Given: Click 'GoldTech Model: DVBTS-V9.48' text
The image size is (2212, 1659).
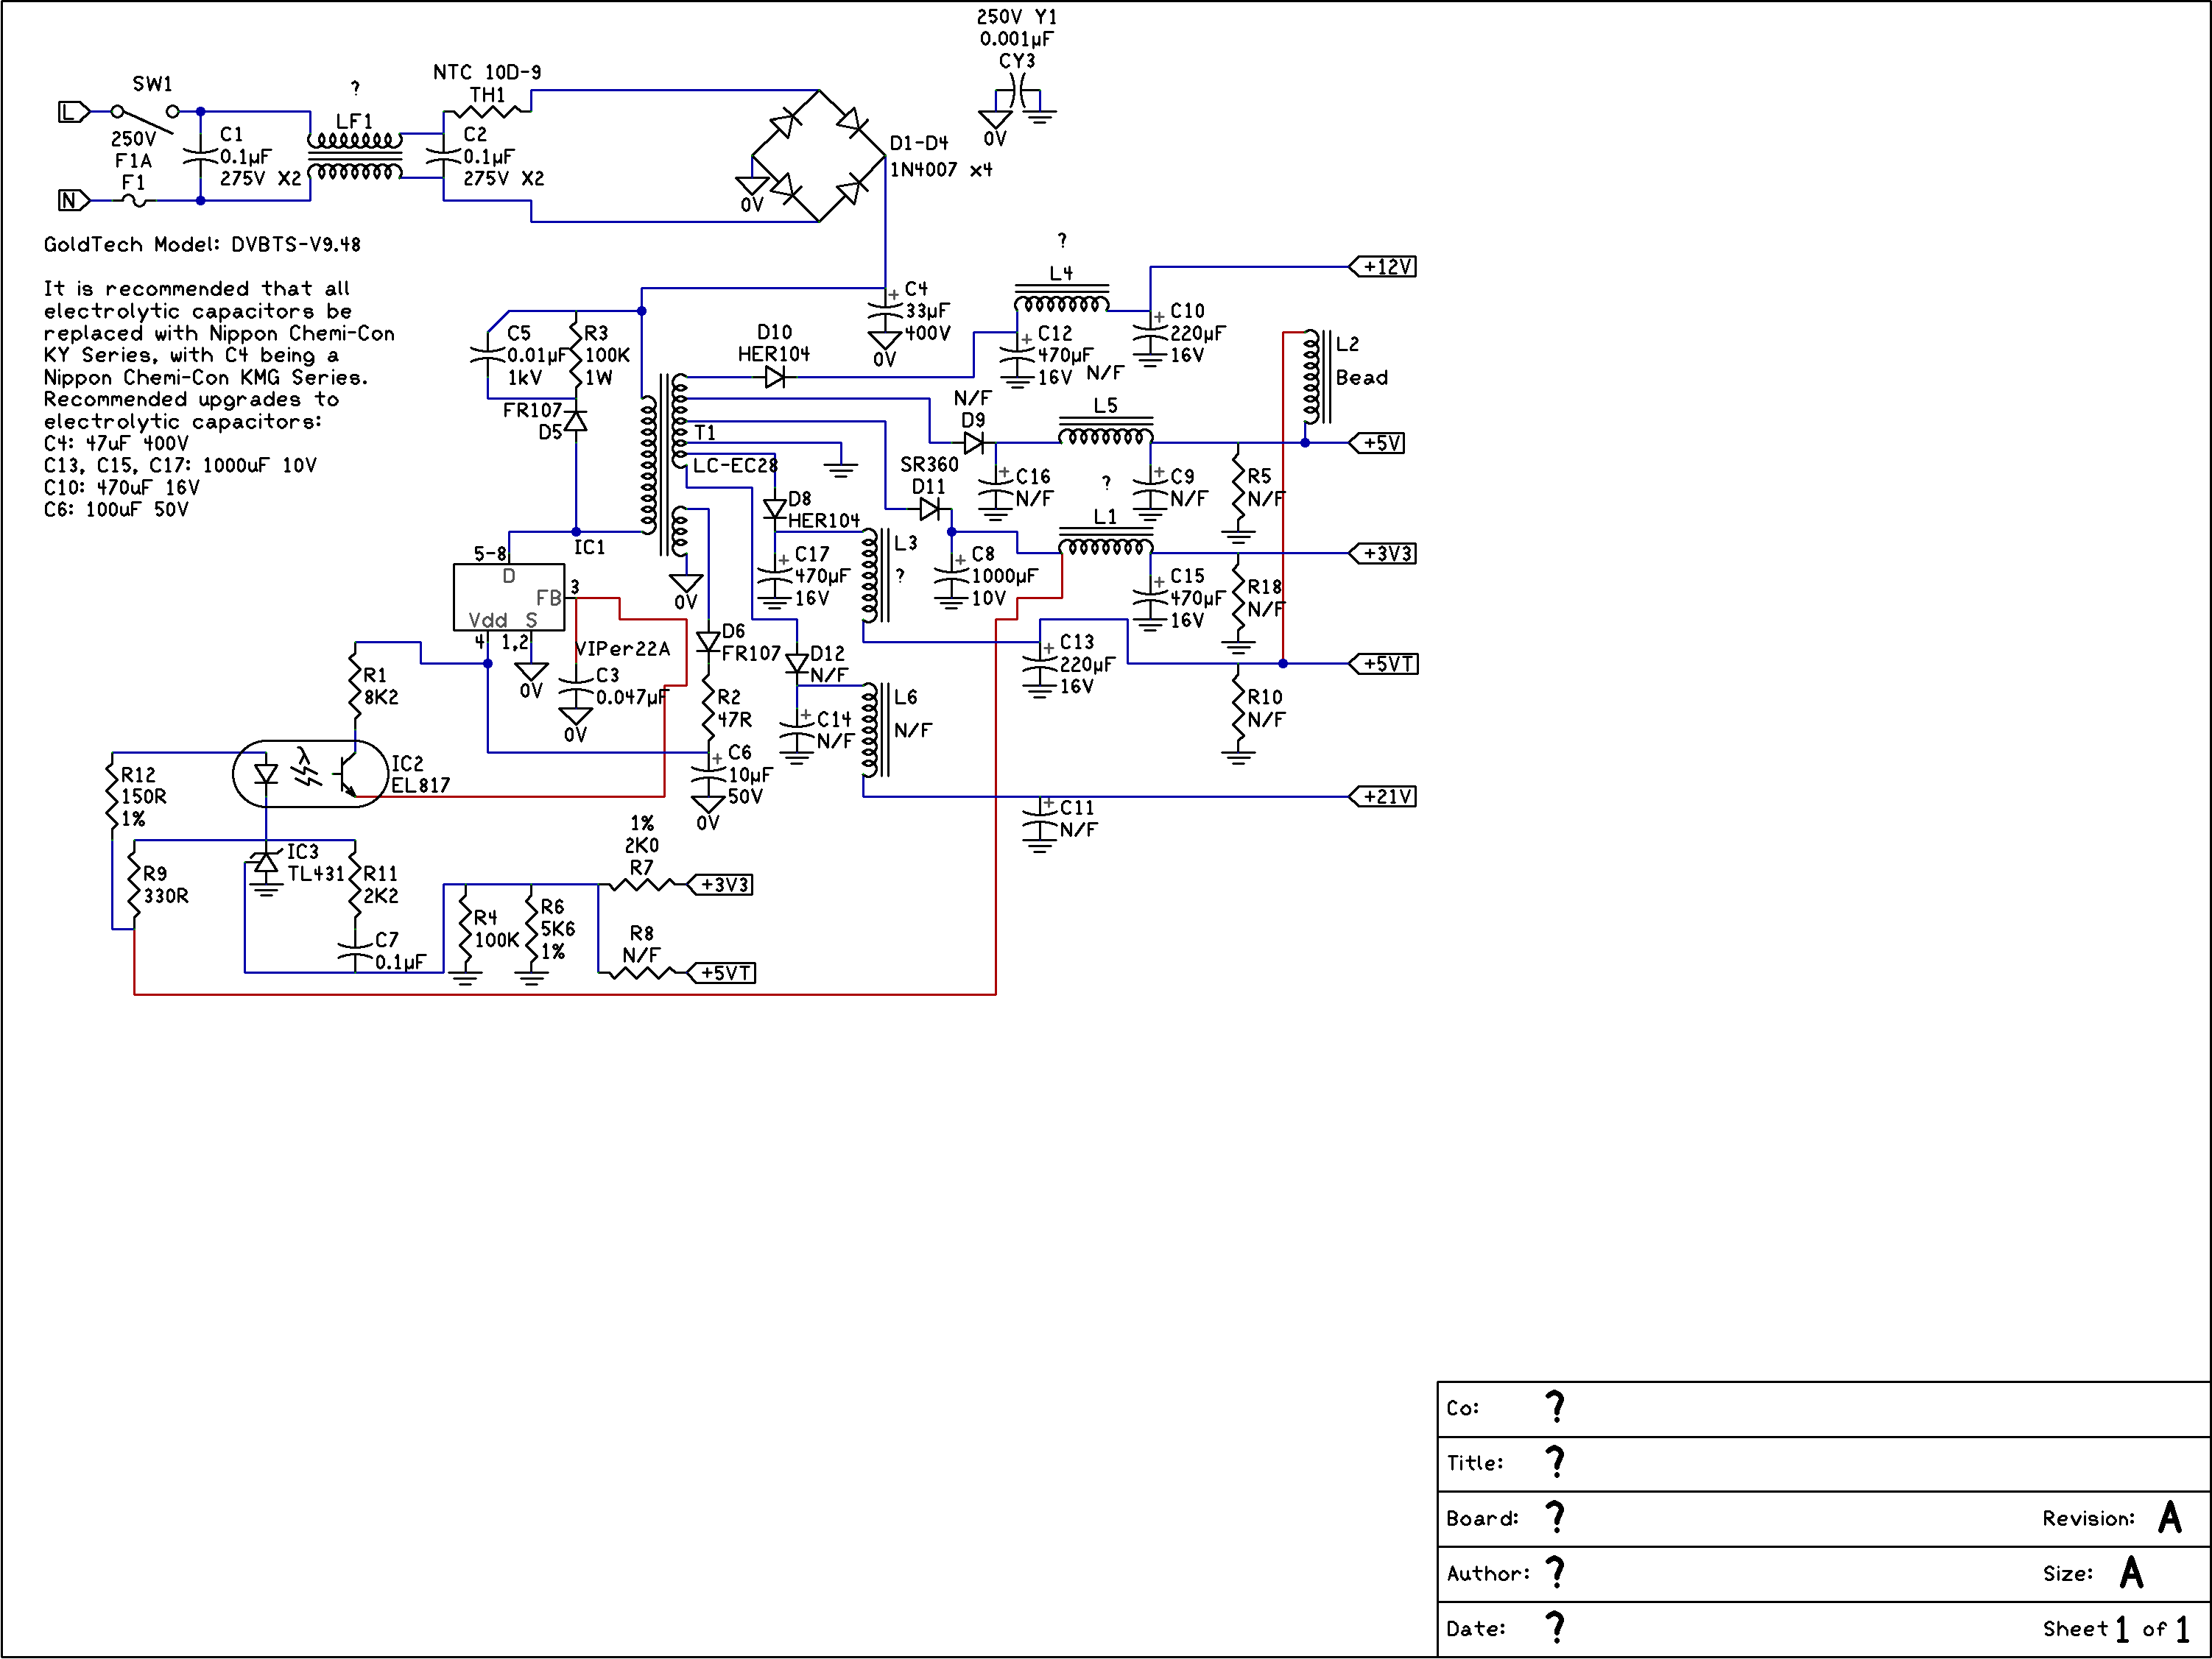Looking at the screenshot, I should pos(202,245).
